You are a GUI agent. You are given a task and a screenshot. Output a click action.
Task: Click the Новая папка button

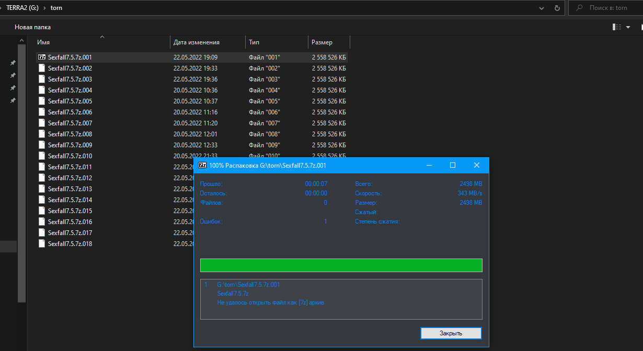coord(32,27)
